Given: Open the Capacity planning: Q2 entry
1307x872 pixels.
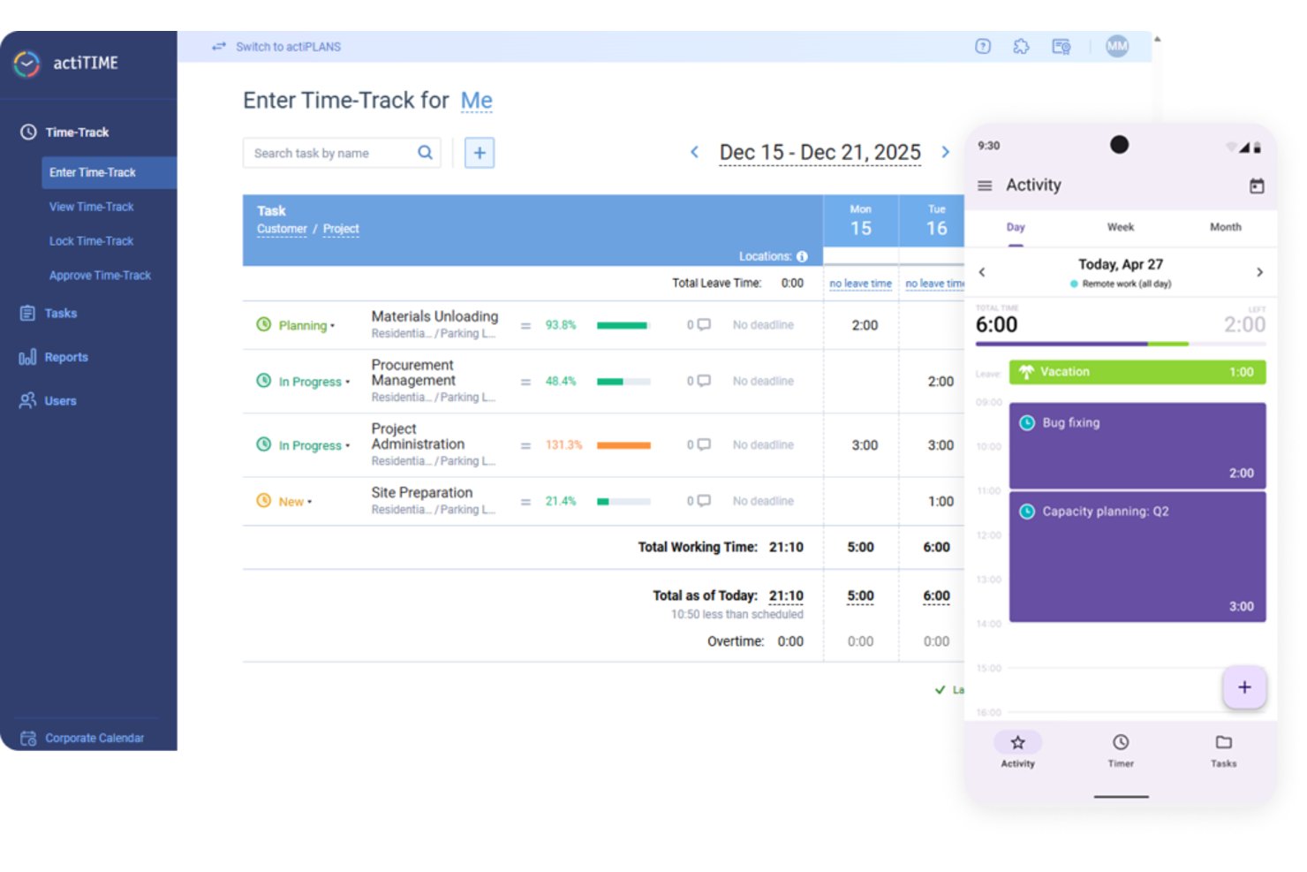Looking at the screenshot, I should pyautogui.click(x=1137, y=557).
